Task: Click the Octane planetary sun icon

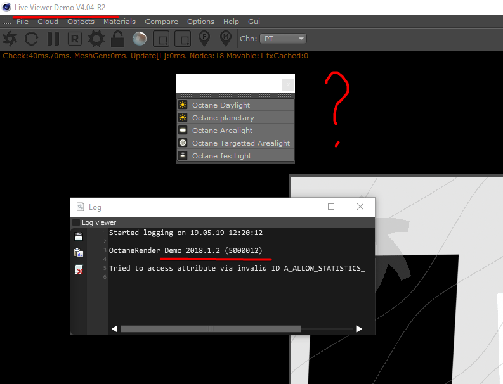Action: [x=183, y=118]
